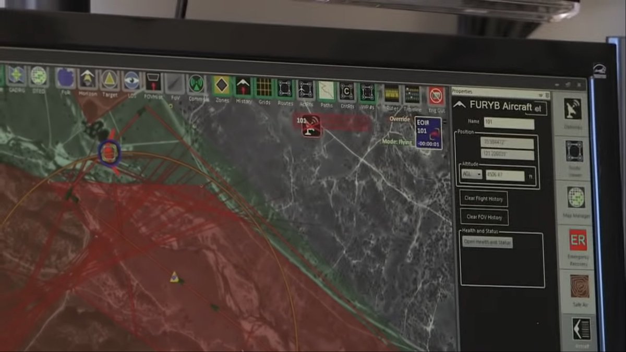The height and width of the screenshot is (352, 626).
Task: Click the Clear FOV History button
Action: coord(484,217)
